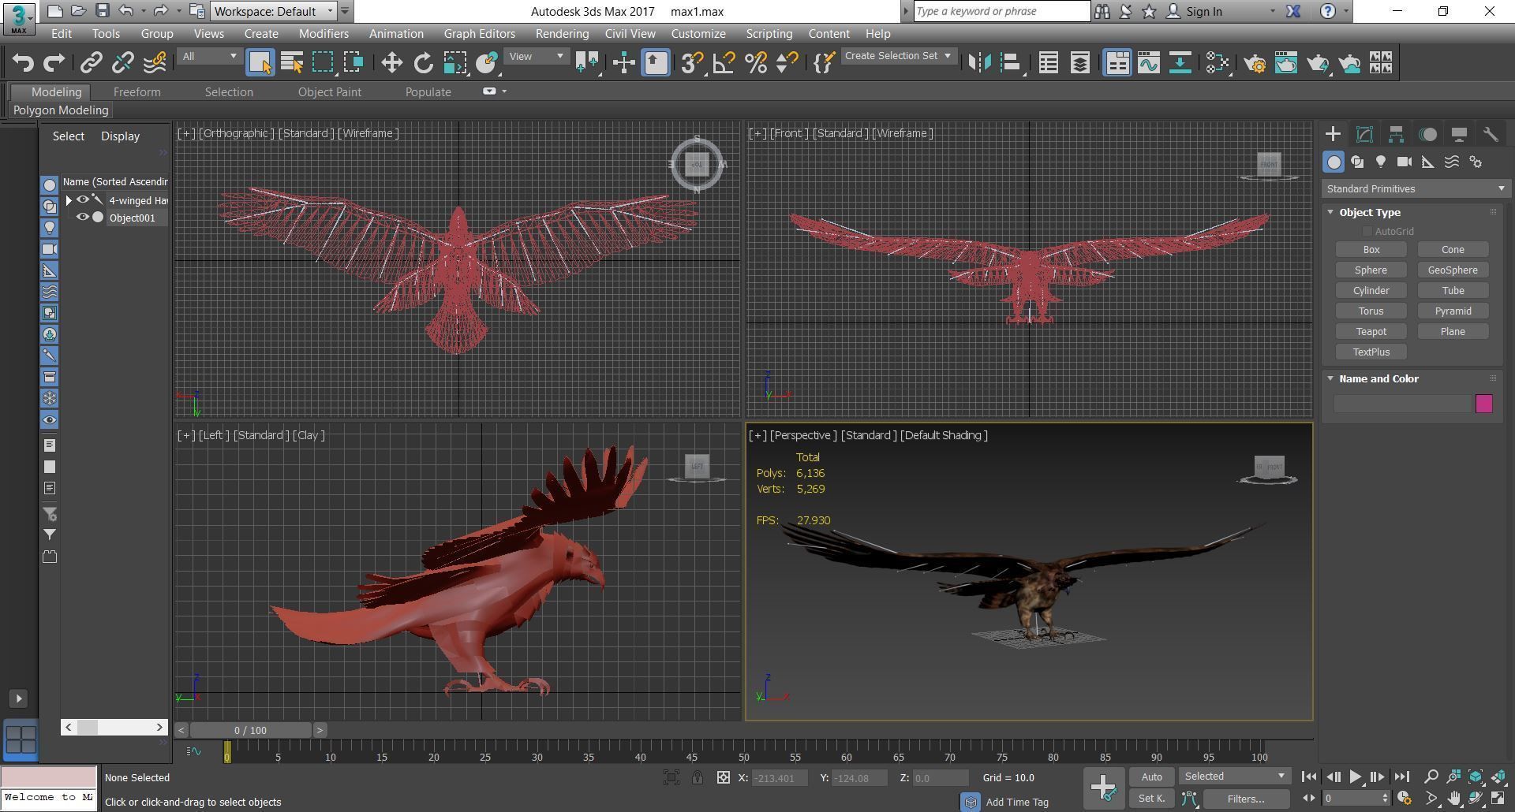
Task: Open the reference coordinate View dropdown
Action: click(536, 57)
